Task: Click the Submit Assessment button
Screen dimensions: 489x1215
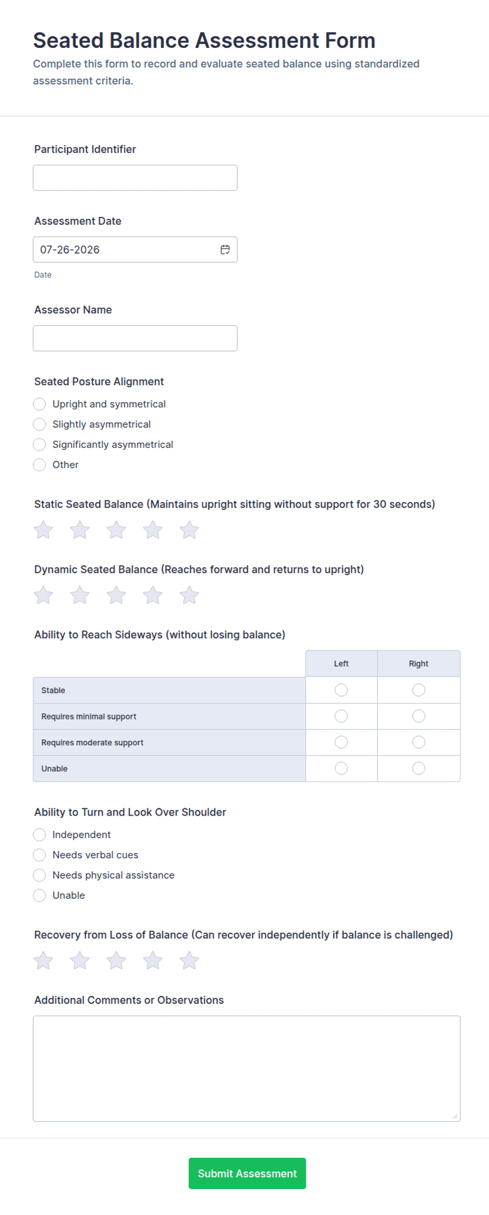Action: pyautogui.click(x=247, y=1173)
